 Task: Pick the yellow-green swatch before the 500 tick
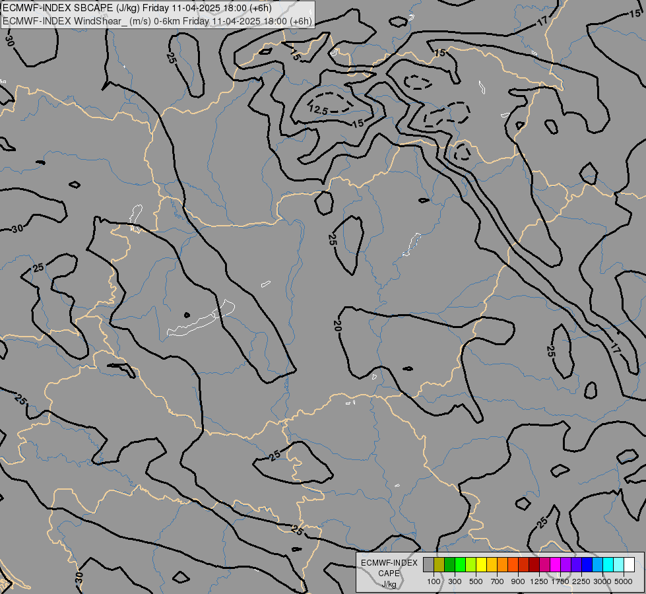coord(471,564)
